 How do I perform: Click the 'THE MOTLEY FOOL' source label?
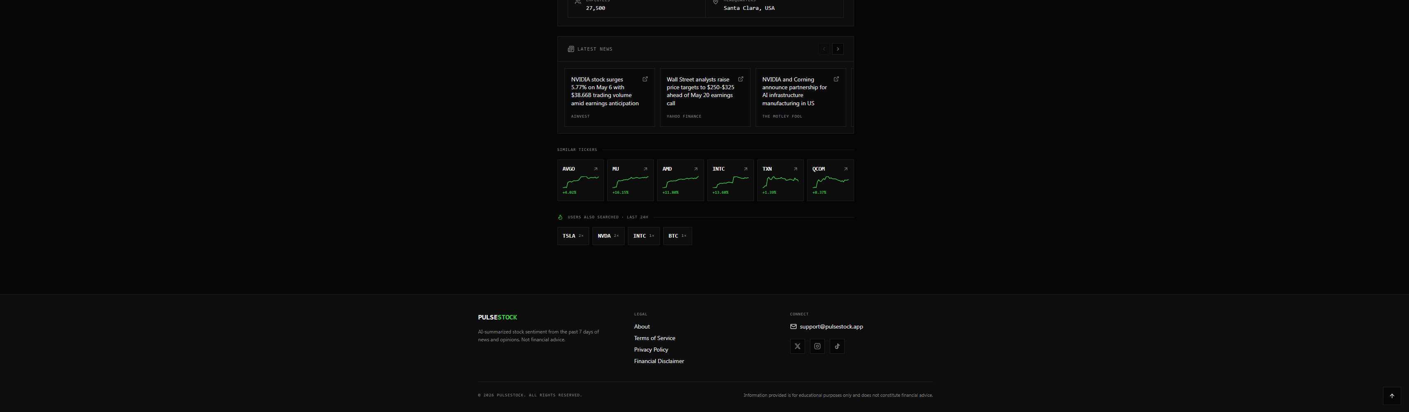point(782,116)
